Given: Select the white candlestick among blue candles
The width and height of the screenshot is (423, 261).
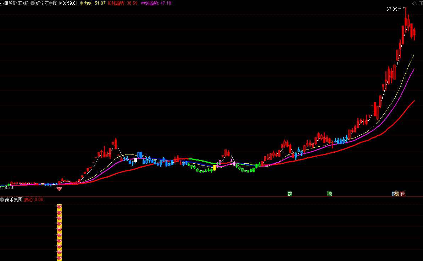Looking at the screenshot, I should click(x=135, y=160).
